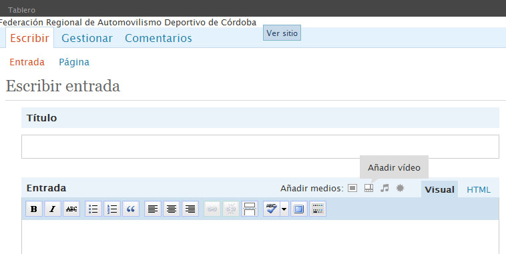Add a video via media icon
506x254 pixels.
(368, 188)
